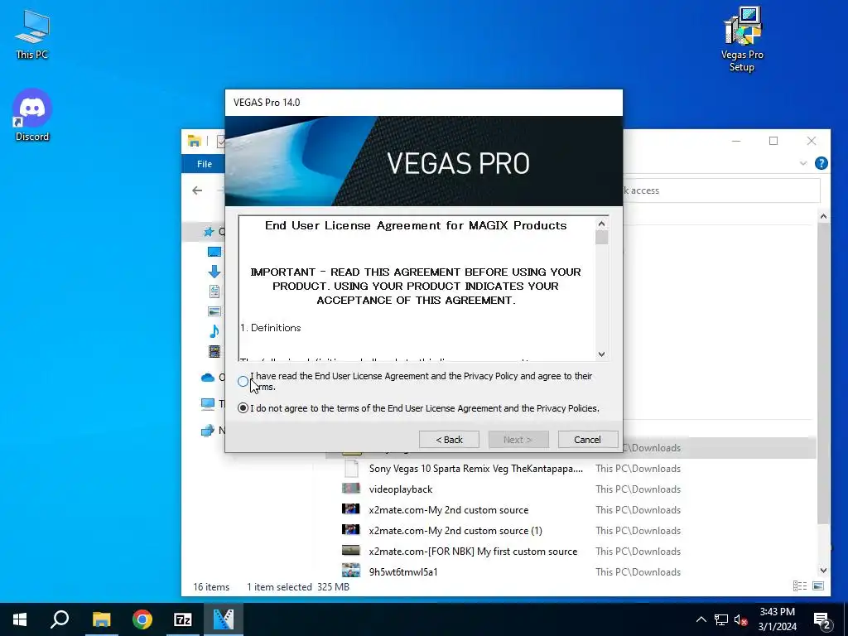Minimize the File Explorer window
This screenshot has width=848, height=636.
736,141
